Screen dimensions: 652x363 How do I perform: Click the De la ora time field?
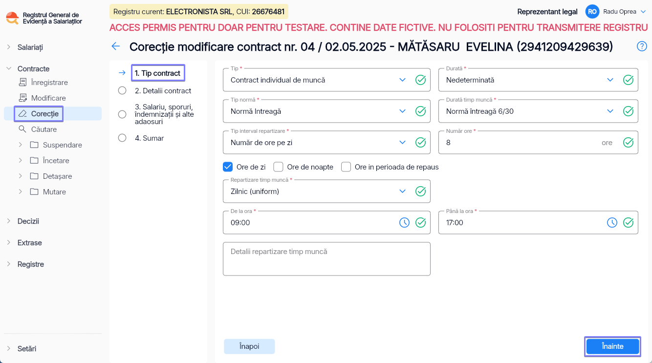326,222
